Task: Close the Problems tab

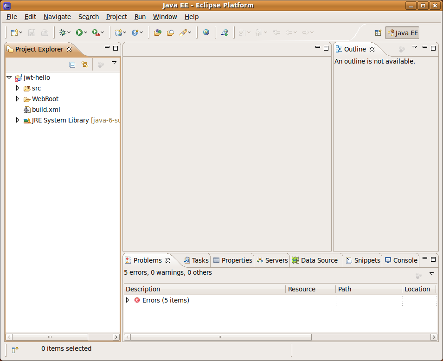Action: (x=168, y=260)
